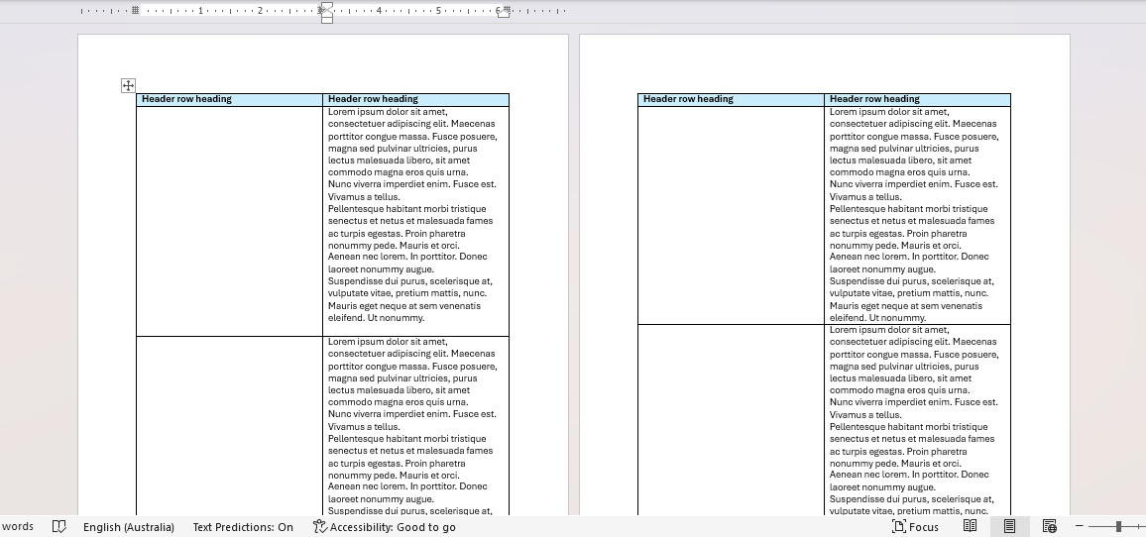Open word count from status bar
Image resolution: width=1146 pixels, height=537 pixels.
(x=17, y=527)
